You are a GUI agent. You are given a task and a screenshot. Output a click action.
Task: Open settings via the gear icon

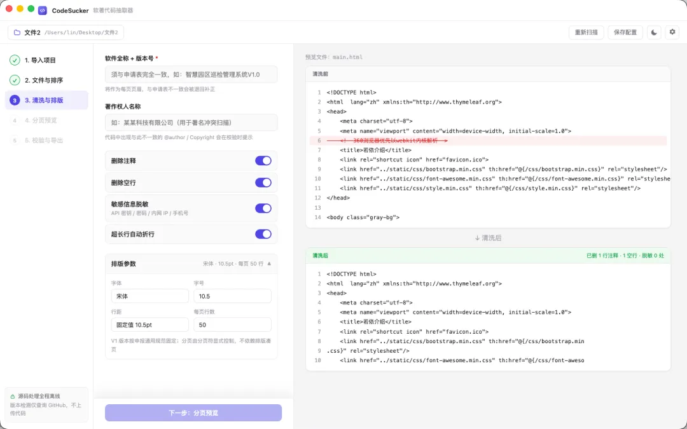pyautogui.click(x=672, y=32)
